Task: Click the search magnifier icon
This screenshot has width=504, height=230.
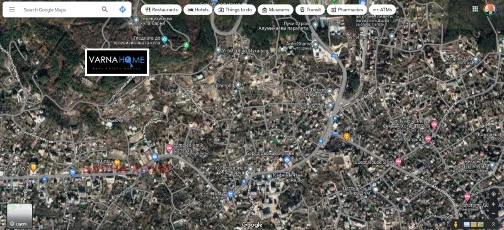Action: click(x=105, y=9)
